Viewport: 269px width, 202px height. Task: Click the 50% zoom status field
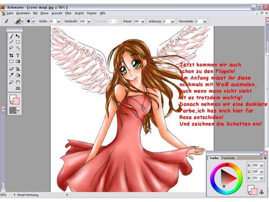pos(4,195)
